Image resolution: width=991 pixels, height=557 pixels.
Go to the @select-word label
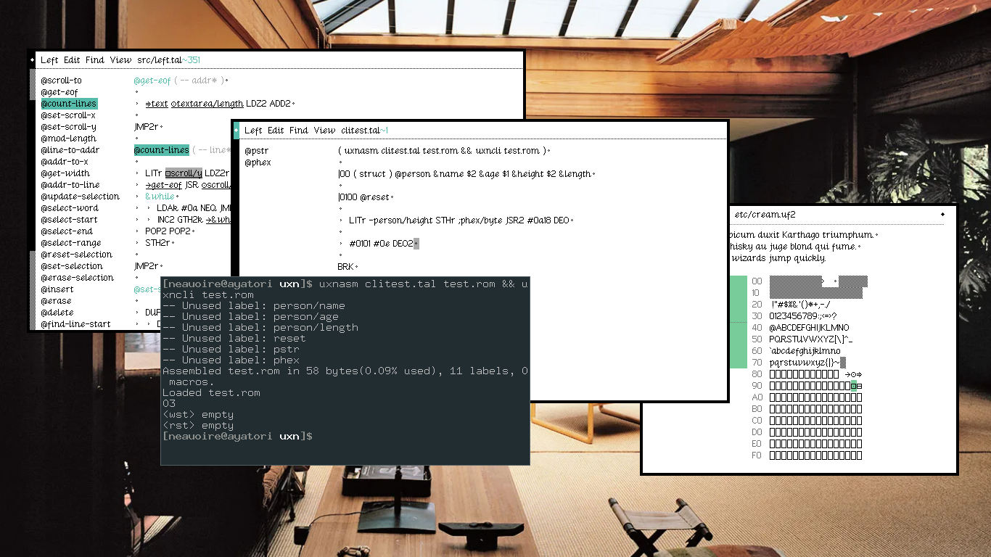pyautogui.click(x=69, y=208)
